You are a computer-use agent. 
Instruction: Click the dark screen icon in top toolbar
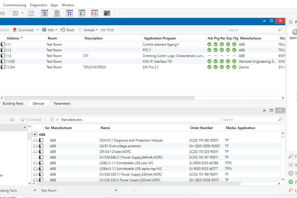(x=107, y=13)
